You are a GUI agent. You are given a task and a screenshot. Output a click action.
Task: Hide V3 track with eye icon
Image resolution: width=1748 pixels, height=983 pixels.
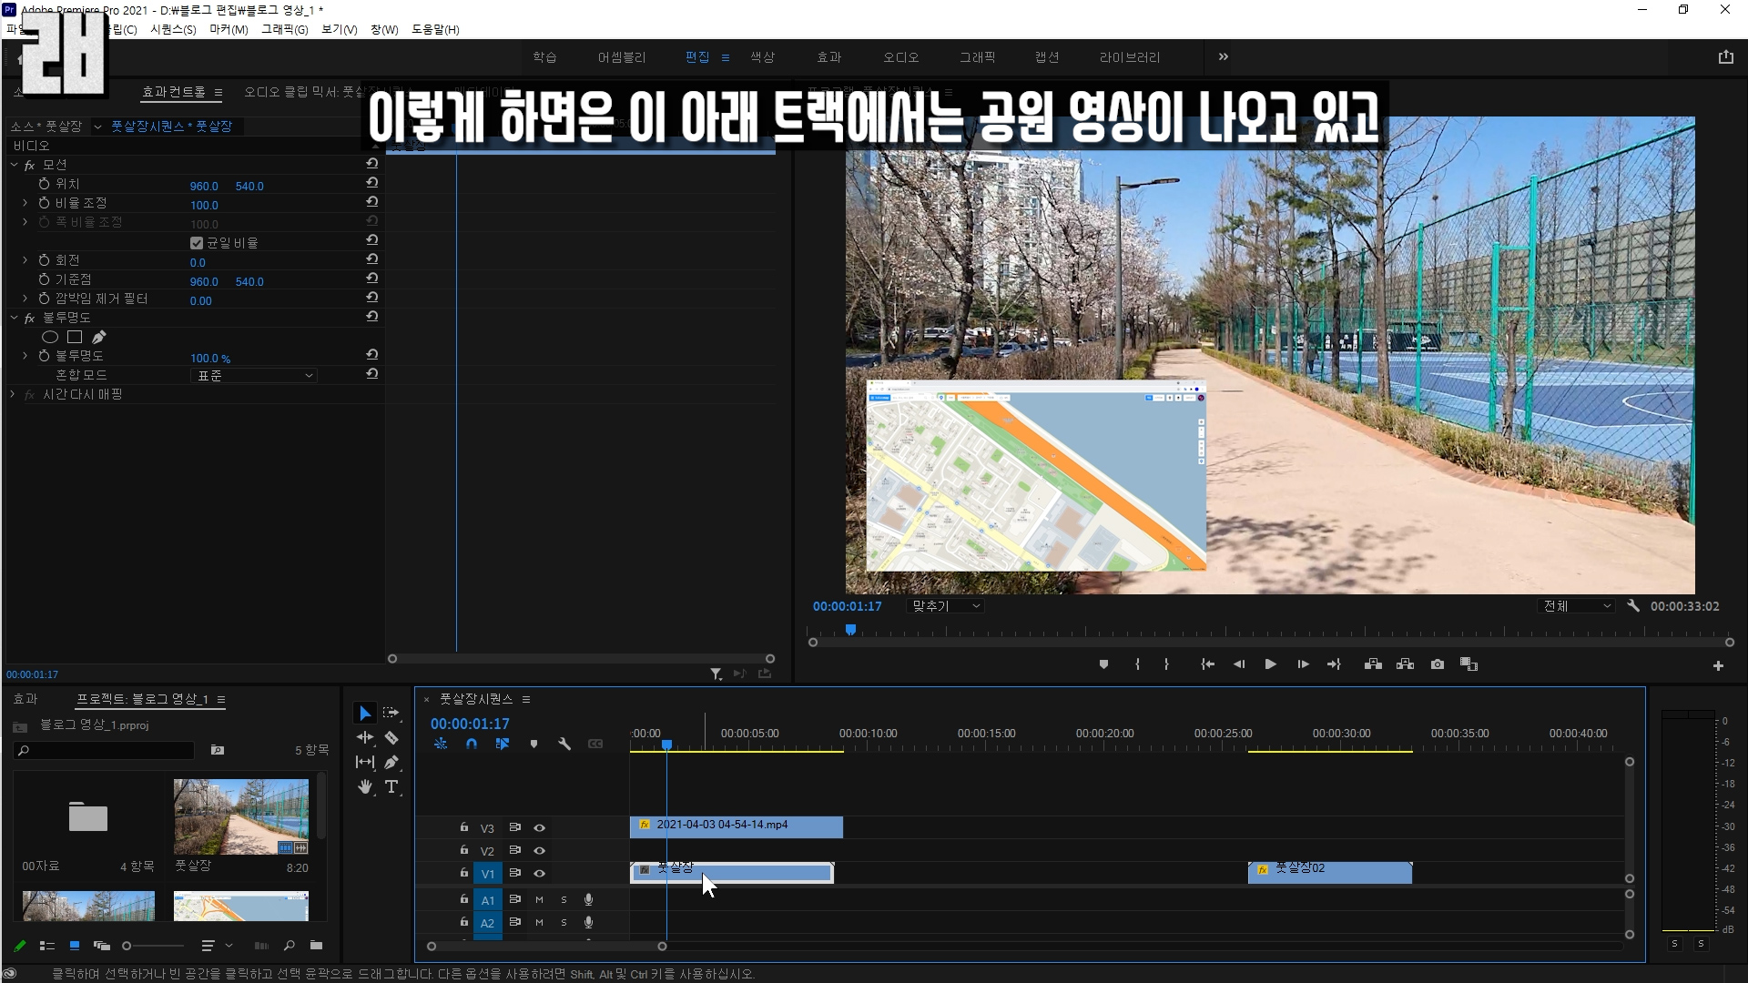[539, 828]
